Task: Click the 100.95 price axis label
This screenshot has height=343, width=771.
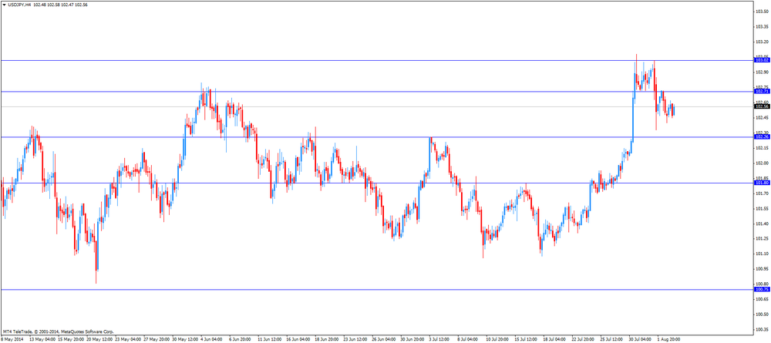Action: click(763, 269)
